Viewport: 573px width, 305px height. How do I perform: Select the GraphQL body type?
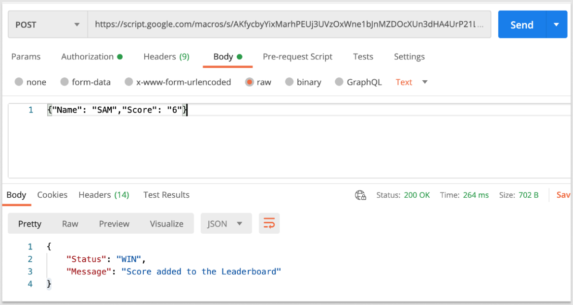358,82
